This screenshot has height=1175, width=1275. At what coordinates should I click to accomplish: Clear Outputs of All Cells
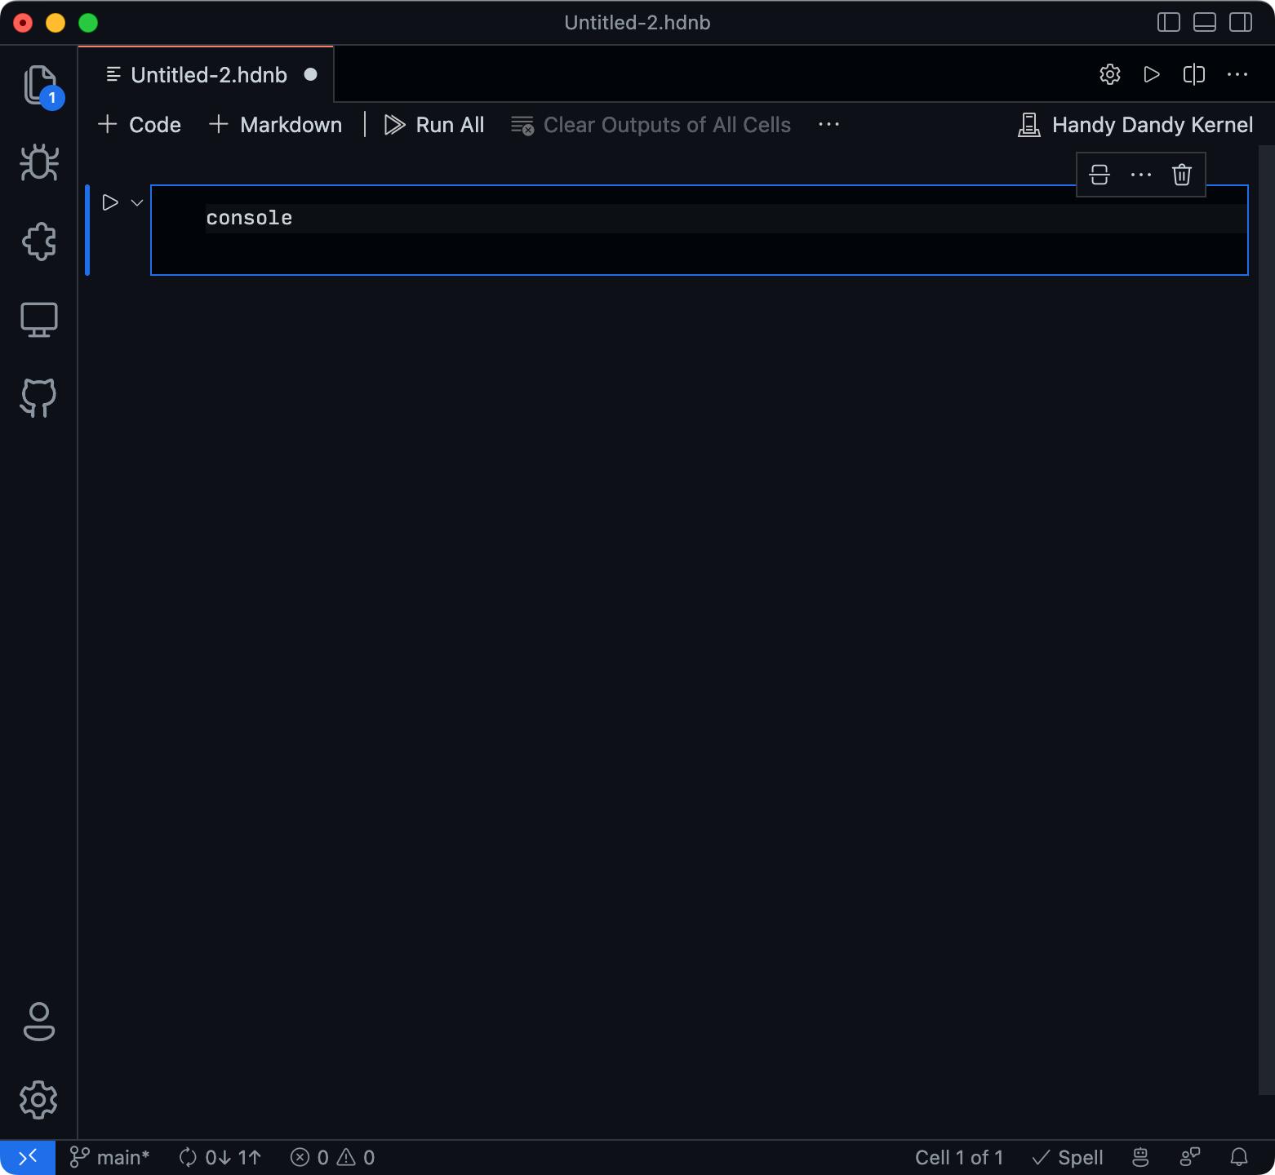[651, 125]
